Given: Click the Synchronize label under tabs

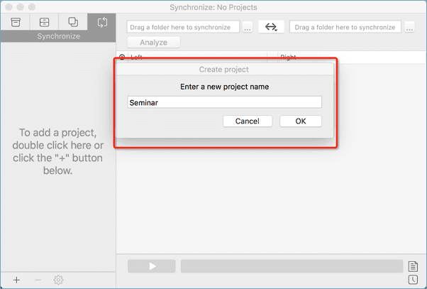Looking at the screenshot, I should point(59,36).
